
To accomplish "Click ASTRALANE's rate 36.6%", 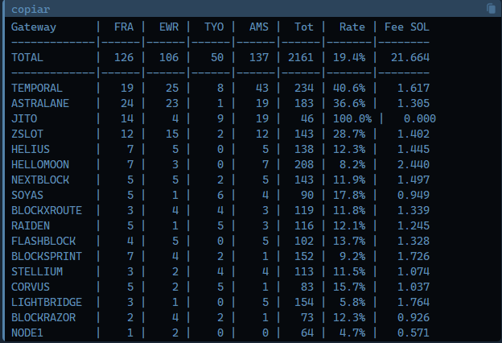I will (349, 104).
